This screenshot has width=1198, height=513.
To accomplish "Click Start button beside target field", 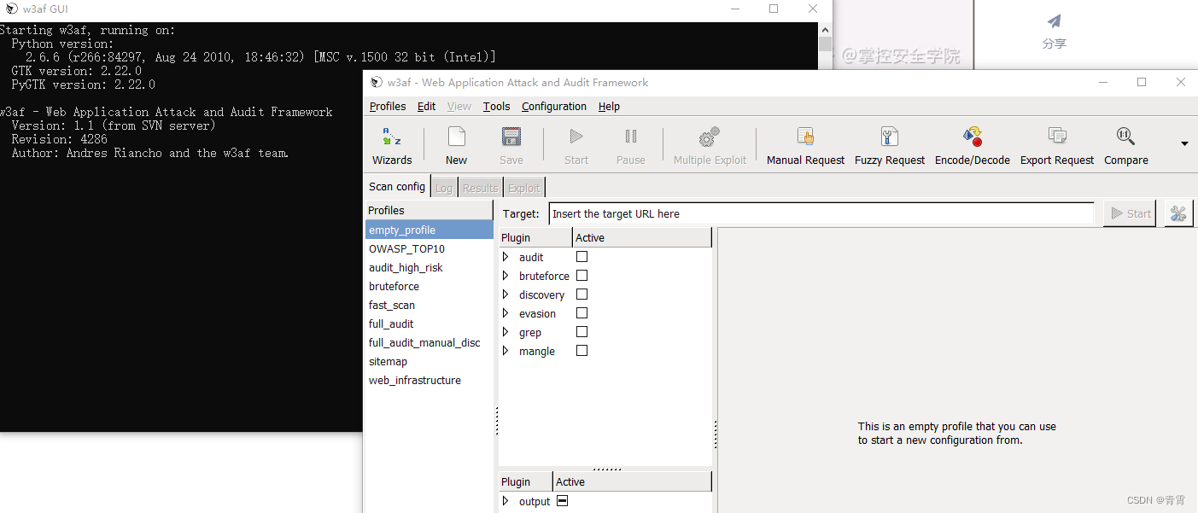I will [x=1129, y=213].
